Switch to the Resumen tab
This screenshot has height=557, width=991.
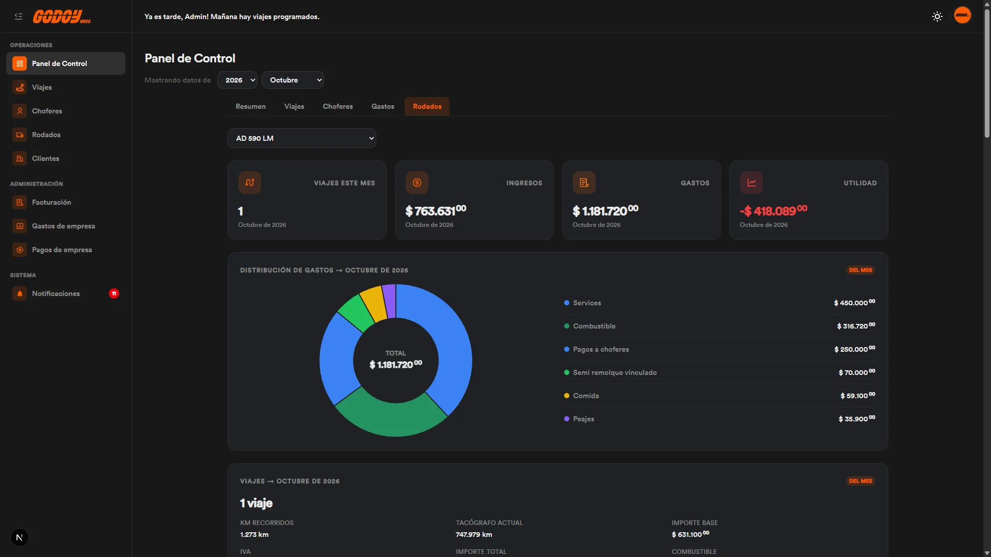(x=251, y=106)
